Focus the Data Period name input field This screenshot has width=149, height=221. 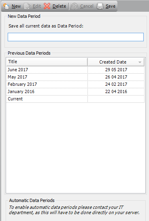(x=76, y=37)
